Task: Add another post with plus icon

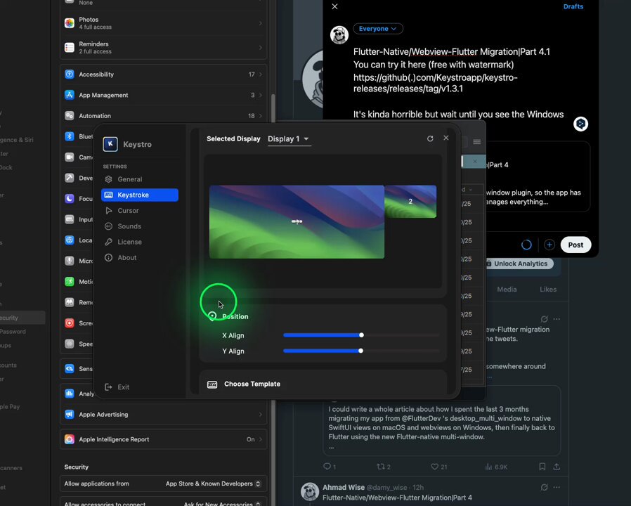Action: click(549, 245)
